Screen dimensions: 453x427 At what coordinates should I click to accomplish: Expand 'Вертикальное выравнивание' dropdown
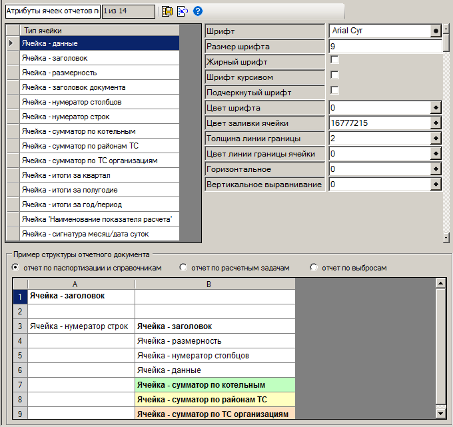(436, 185)
